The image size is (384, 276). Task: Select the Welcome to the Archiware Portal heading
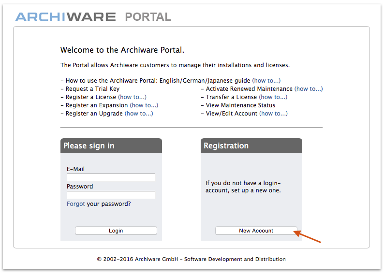(122, 50)
